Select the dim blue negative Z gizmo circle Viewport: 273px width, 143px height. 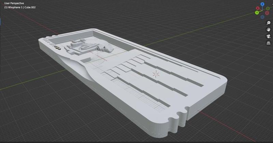pyautogui.click(x=262, y=17)
